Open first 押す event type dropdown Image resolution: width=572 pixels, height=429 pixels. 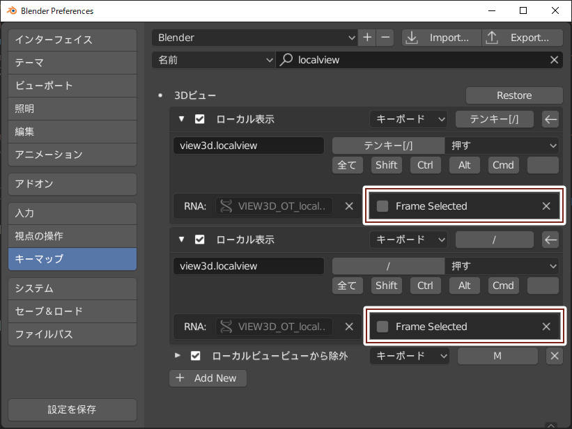click(502, 146)
